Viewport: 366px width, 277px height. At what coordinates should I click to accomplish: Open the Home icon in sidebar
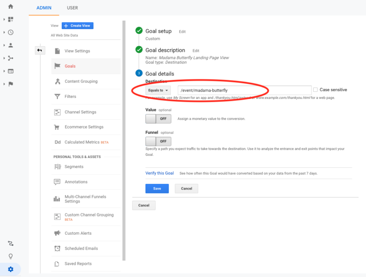click(x=10, y=7)
